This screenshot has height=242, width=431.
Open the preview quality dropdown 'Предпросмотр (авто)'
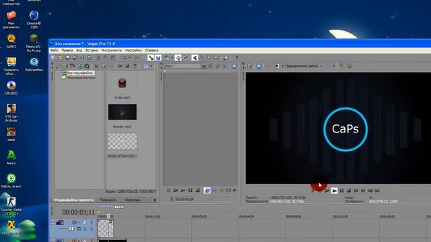pyautogui.click(x=304, y=66)
